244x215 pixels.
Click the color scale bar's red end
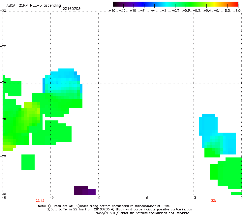[236, 4]
